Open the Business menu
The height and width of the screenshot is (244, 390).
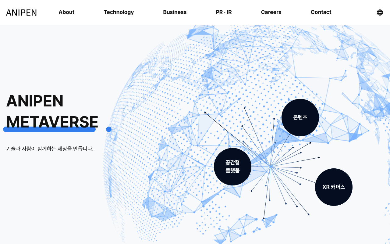pos(175,12)
